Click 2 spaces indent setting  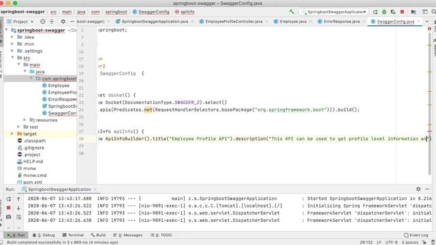tap(410, 242)
